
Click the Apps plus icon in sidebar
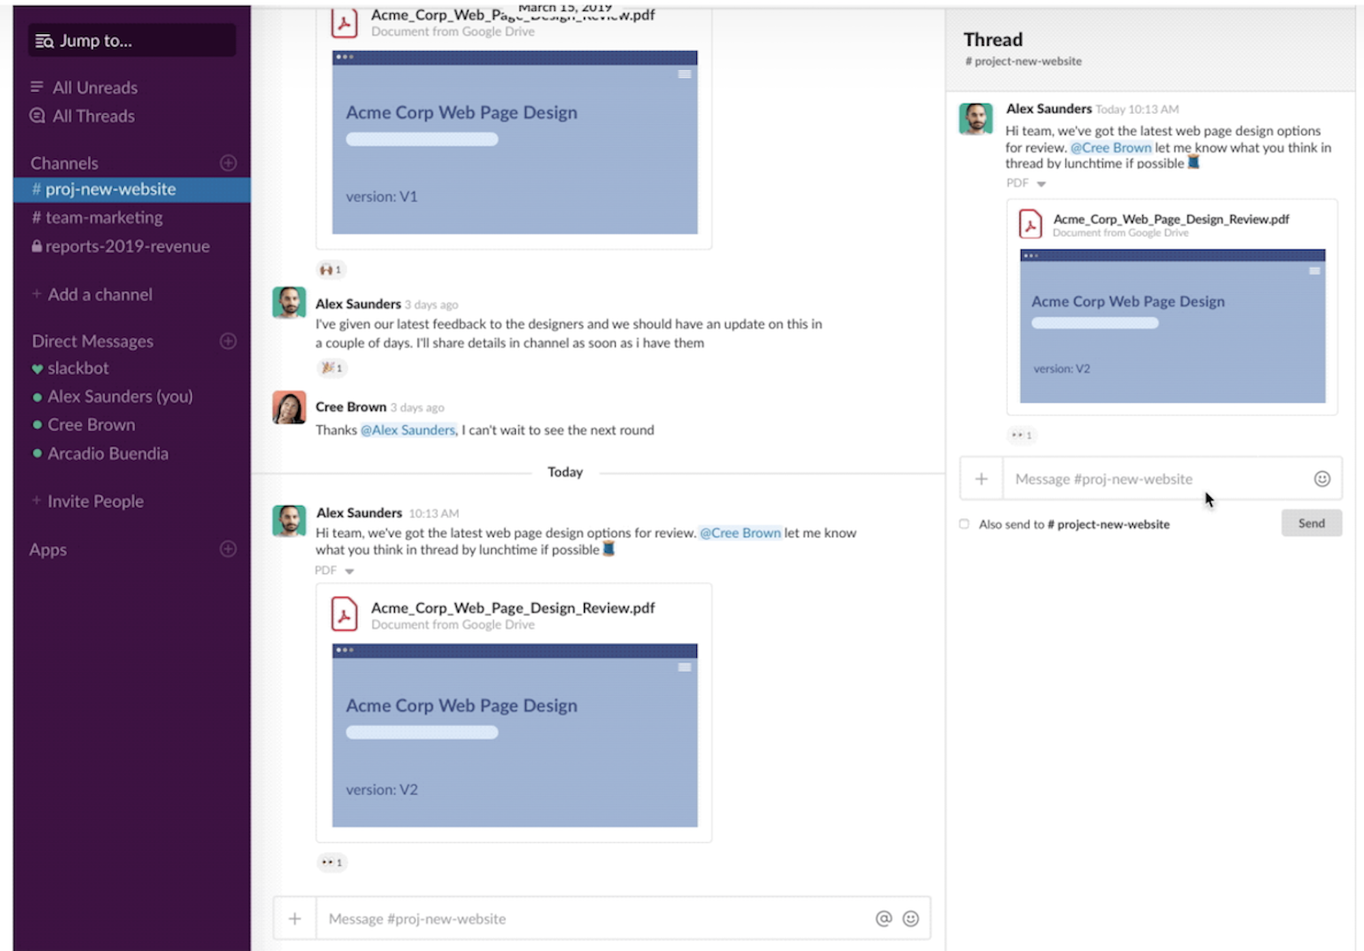coord(228,549)
